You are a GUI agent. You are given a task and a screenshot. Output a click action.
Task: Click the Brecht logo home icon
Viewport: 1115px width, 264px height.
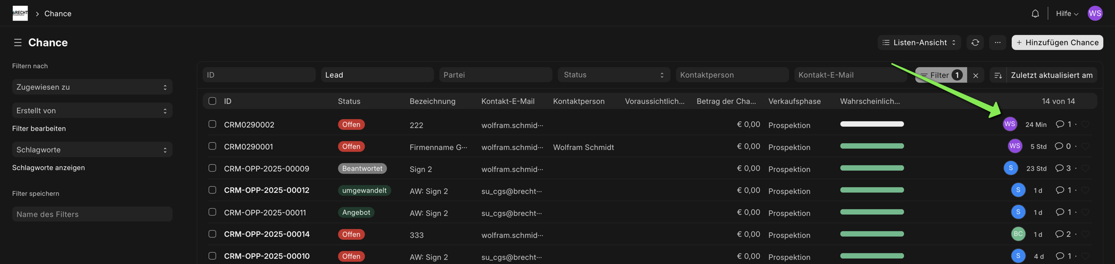coord(20,13)
